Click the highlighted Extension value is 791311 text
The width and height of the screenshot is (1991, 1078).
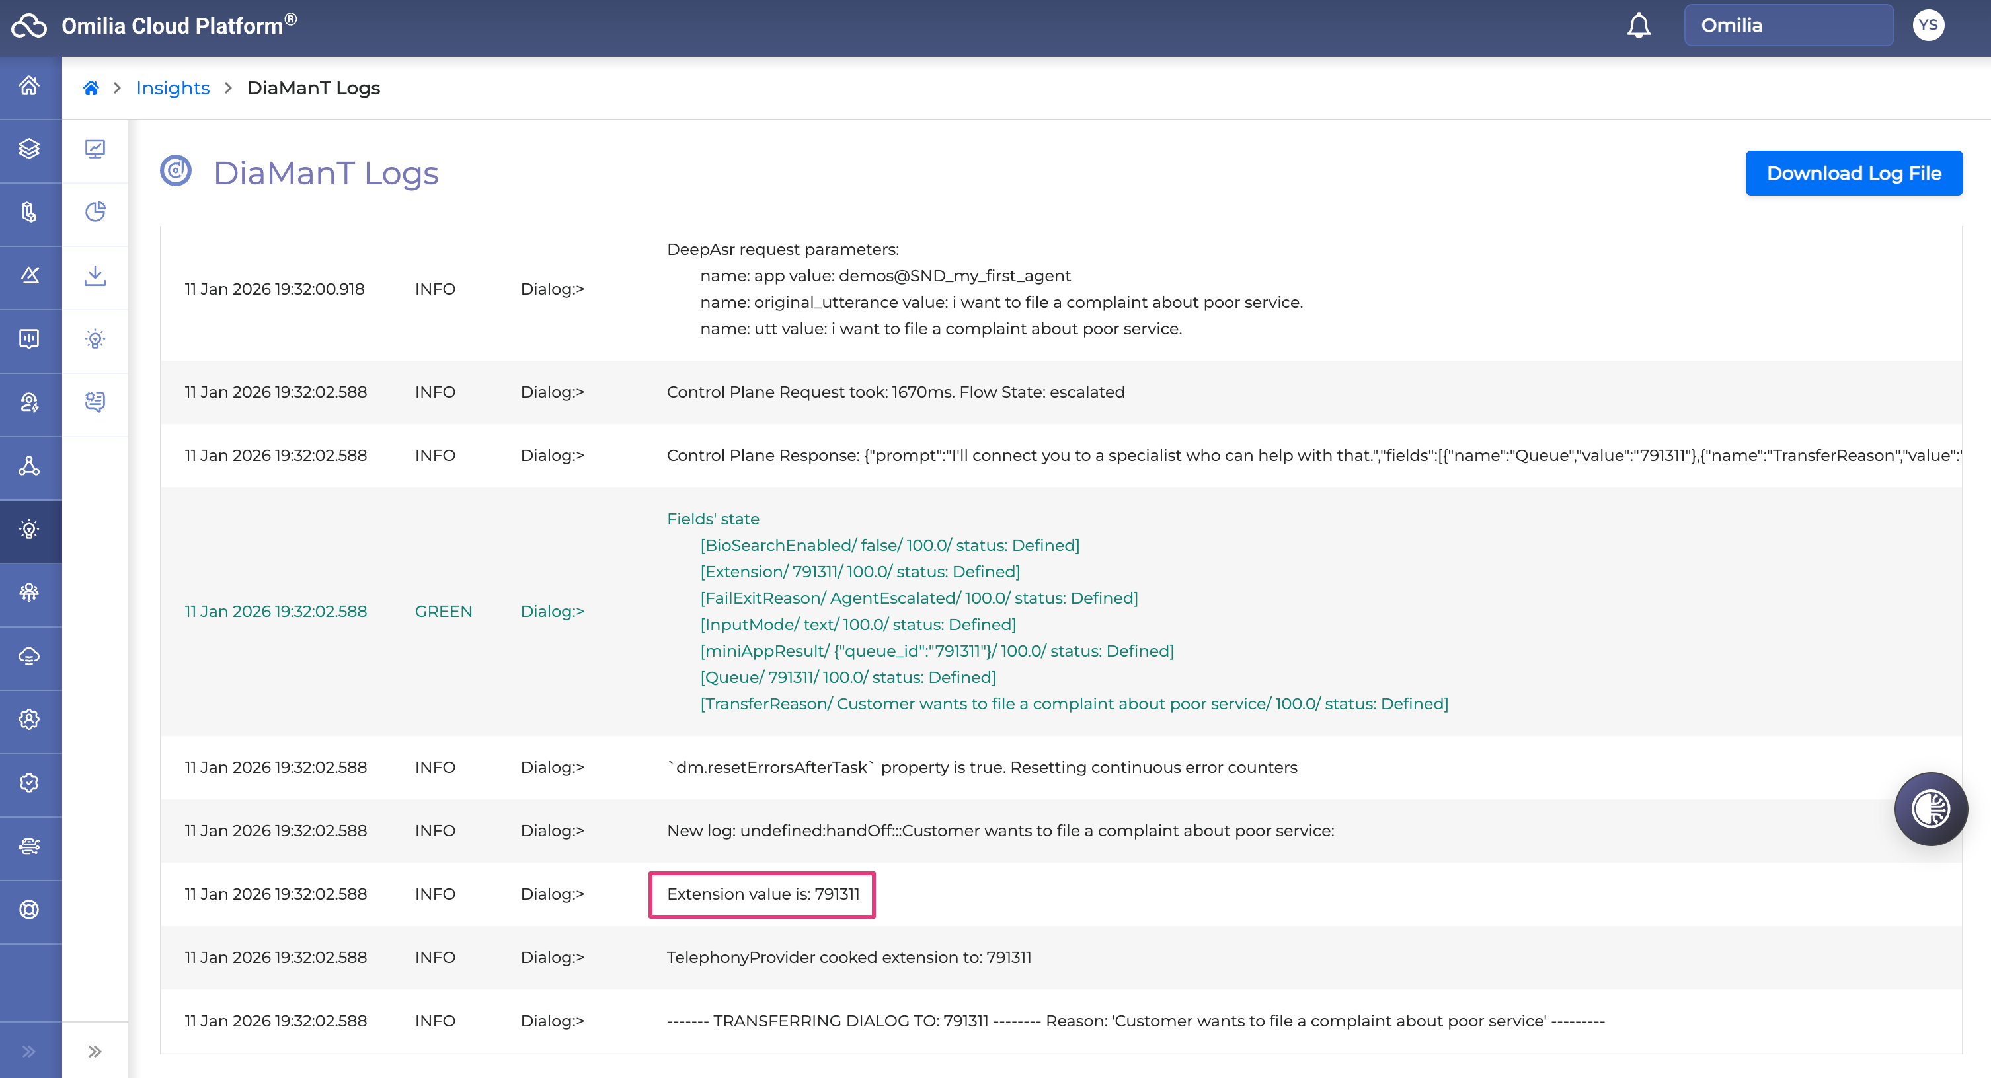[x=762, y=894]
